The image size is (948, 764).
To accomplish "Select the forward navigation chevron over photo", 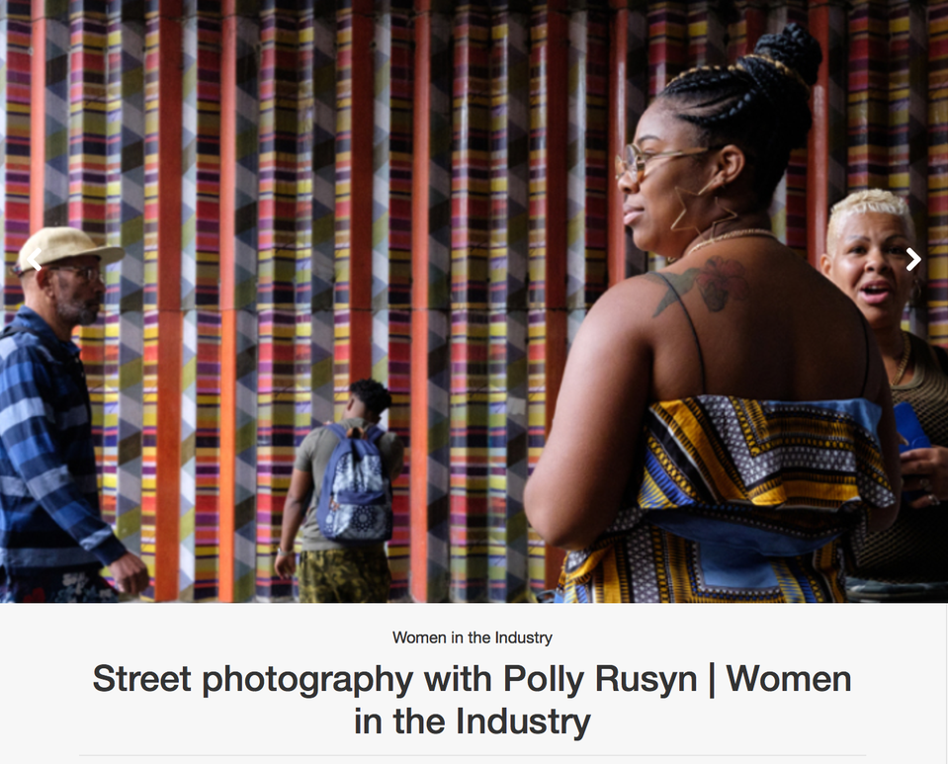I will click(913, 259).
